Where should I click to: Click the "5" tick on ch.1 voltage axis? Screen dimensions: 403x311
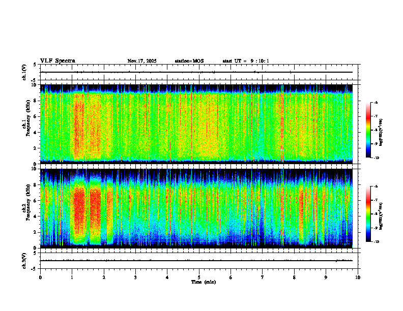coord(36,65)
